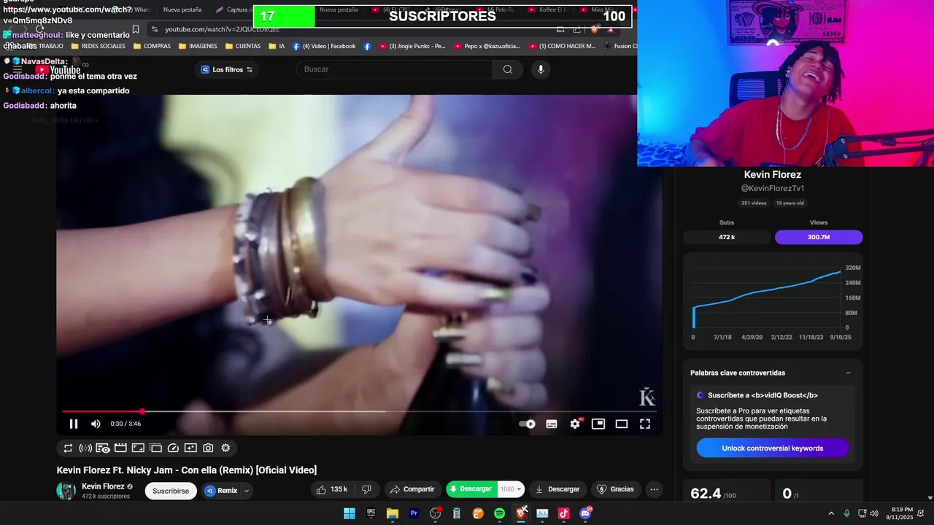Dislike the video
The image size is (934, 525).
pos(367,489)
